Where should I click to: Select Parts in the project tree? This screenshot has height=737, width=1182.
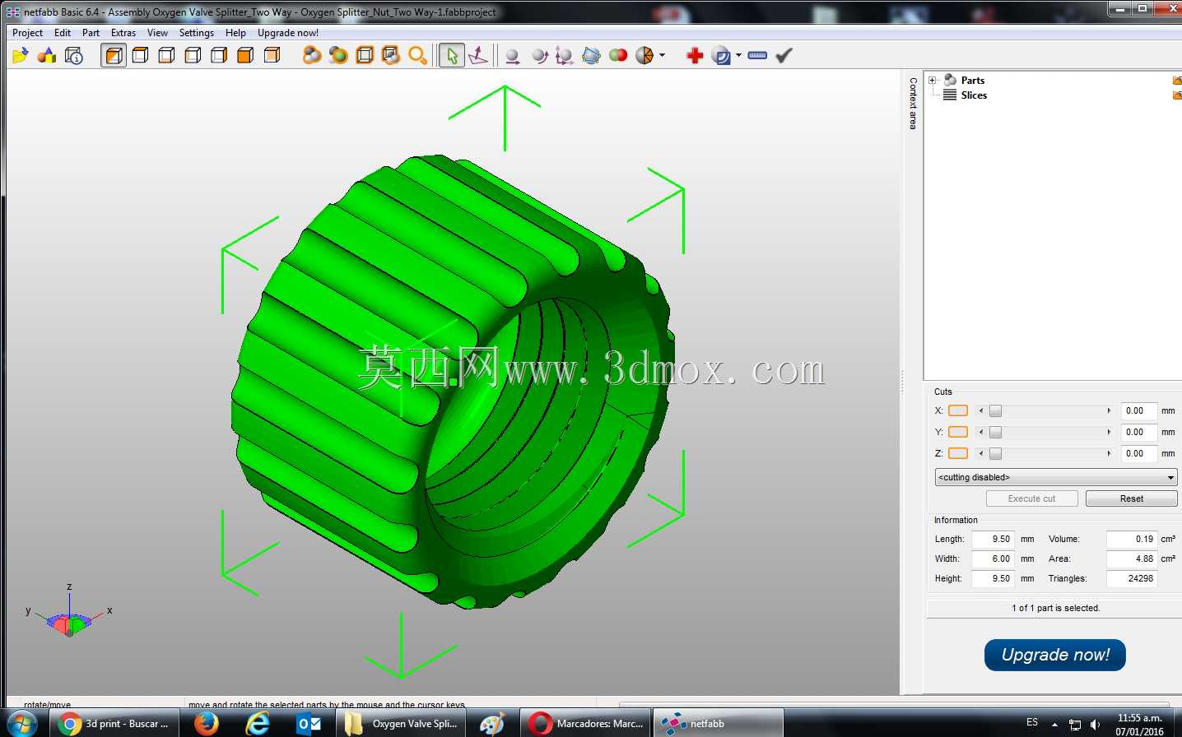click(972, 81)
